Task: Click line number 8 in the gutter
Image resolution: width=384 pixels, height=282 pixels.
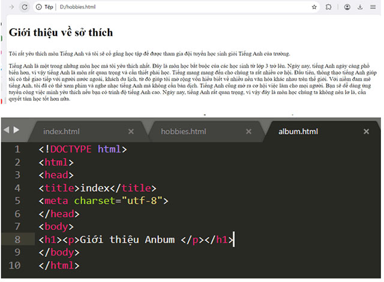Action: 17,239
